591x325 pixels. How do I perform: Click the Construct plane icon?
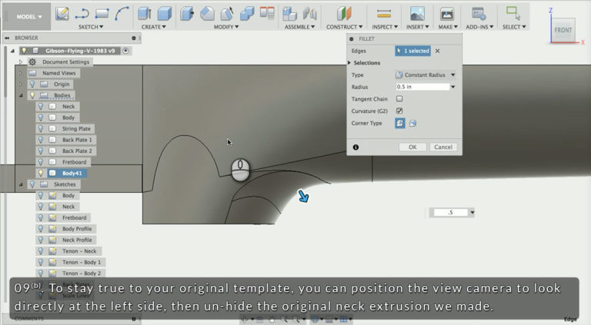click(x=343, y=13)
